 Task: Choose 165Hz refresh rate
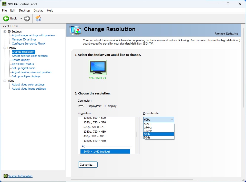pyautogui.click(x=158, y=124)
